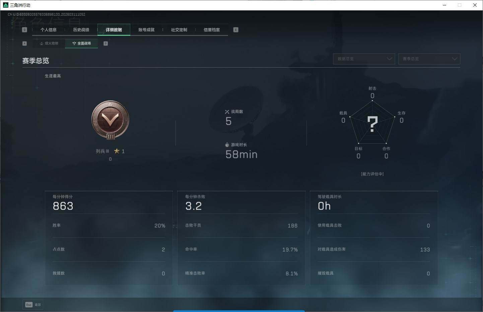Select the 详细数据 tab
This screenshot has height=312, width=483.
[x=114, y=30]
